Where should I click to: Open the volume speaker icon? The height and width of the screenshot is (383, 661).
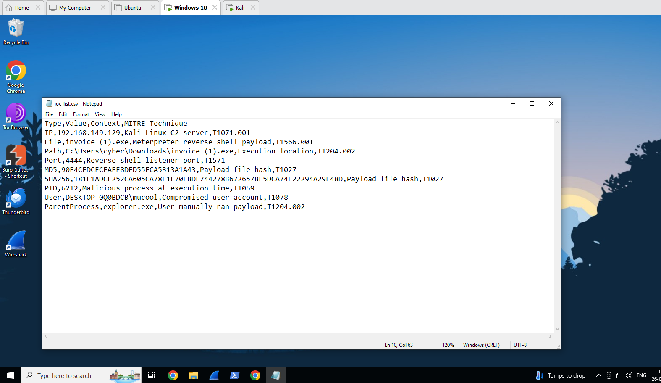tap(629, 375)
